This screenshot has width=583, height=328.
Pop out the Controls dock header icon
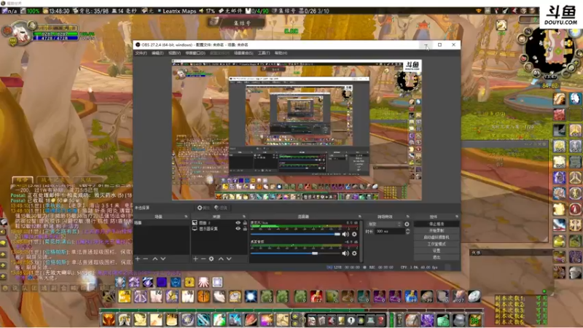[x=457, y=216]
